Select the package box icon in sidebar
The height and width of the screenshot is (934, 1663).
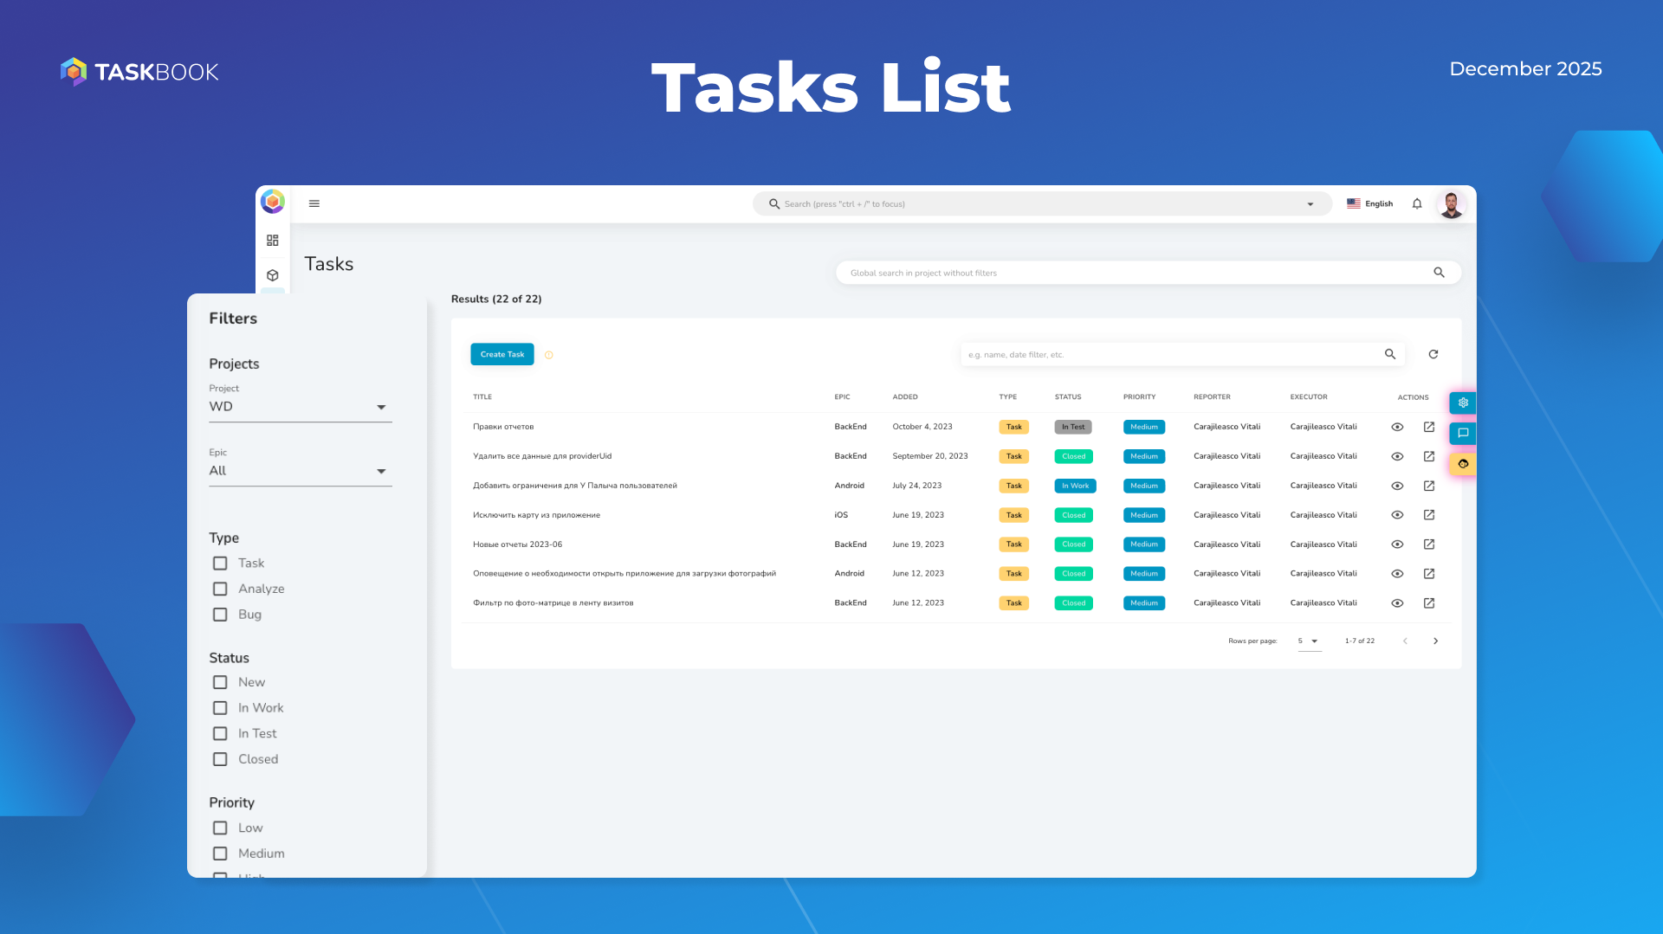(273, 274)
